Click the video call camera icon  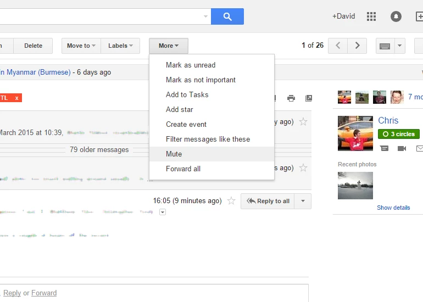click(x=402, y=148)
